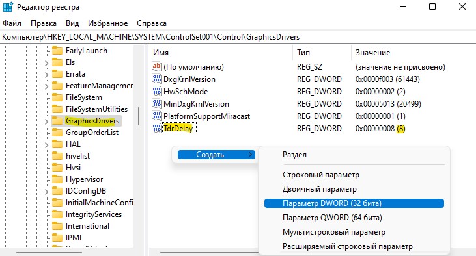The image size is (476, 256).
Task: Expand the IDConfigDB tree node
Action: (x=46, y=192)
